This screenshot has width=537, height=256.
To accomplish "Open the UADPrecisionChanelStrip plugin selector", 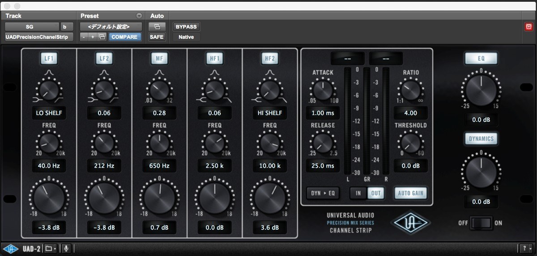I will coord(38,37).
